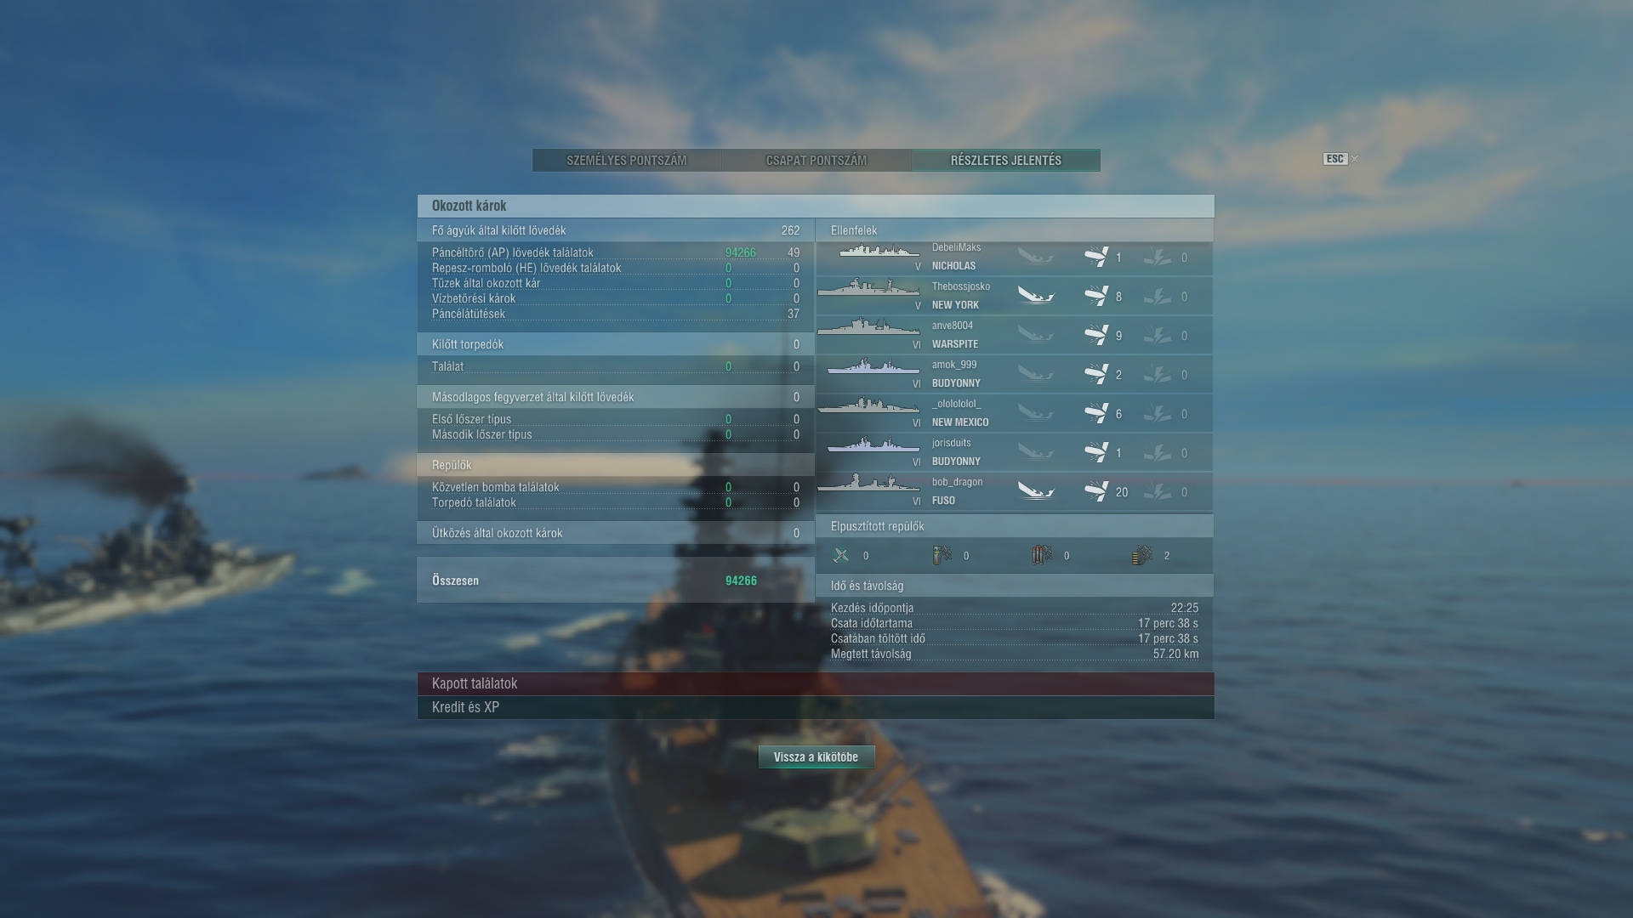This screenshot has width=1633, height=918.
Task: Close the report with ESC button
Action: click(x=1335, y=159)
